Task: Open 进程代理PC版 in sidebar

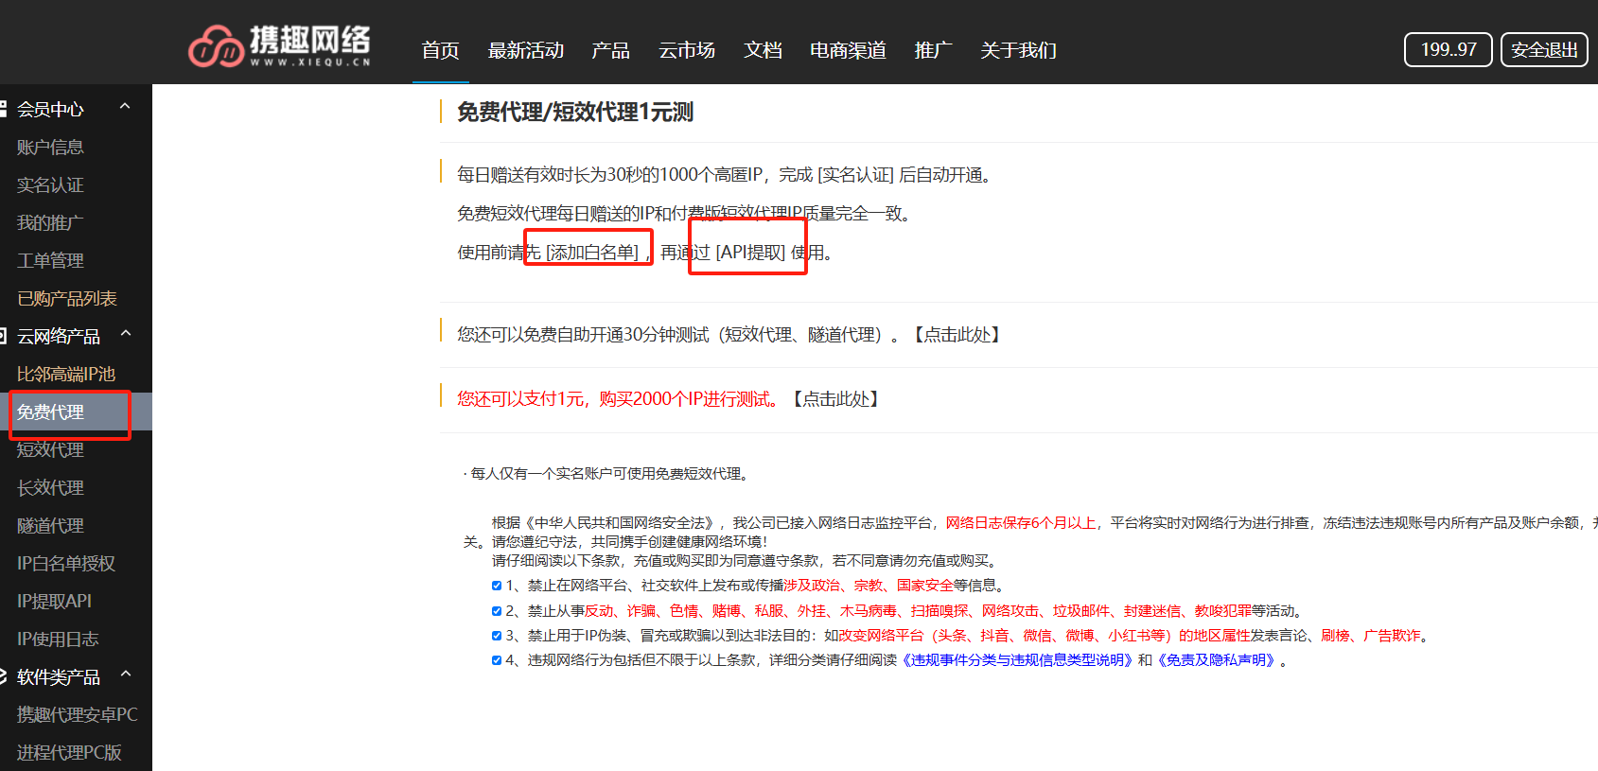Action: point(69,752)
